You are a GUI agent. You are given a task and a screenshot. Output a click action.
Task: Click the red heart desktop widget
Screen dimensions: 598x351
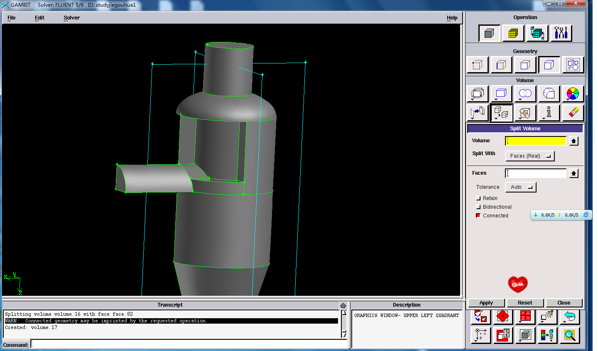pyautogui.click(x=518, y=284)
